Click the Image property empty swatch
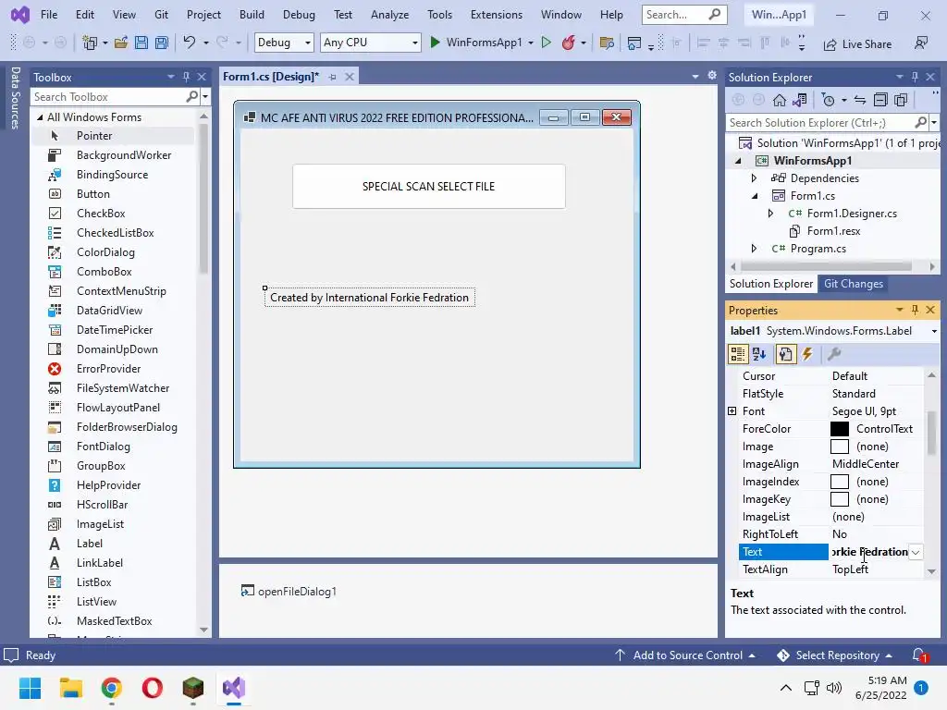 pyautogui.click(x=840, y=447)
